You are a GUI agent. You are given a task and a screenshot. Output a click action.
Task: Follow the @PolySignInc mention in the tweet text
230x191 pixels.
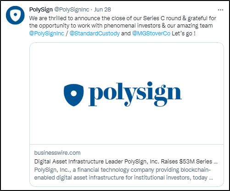point(46,33)
